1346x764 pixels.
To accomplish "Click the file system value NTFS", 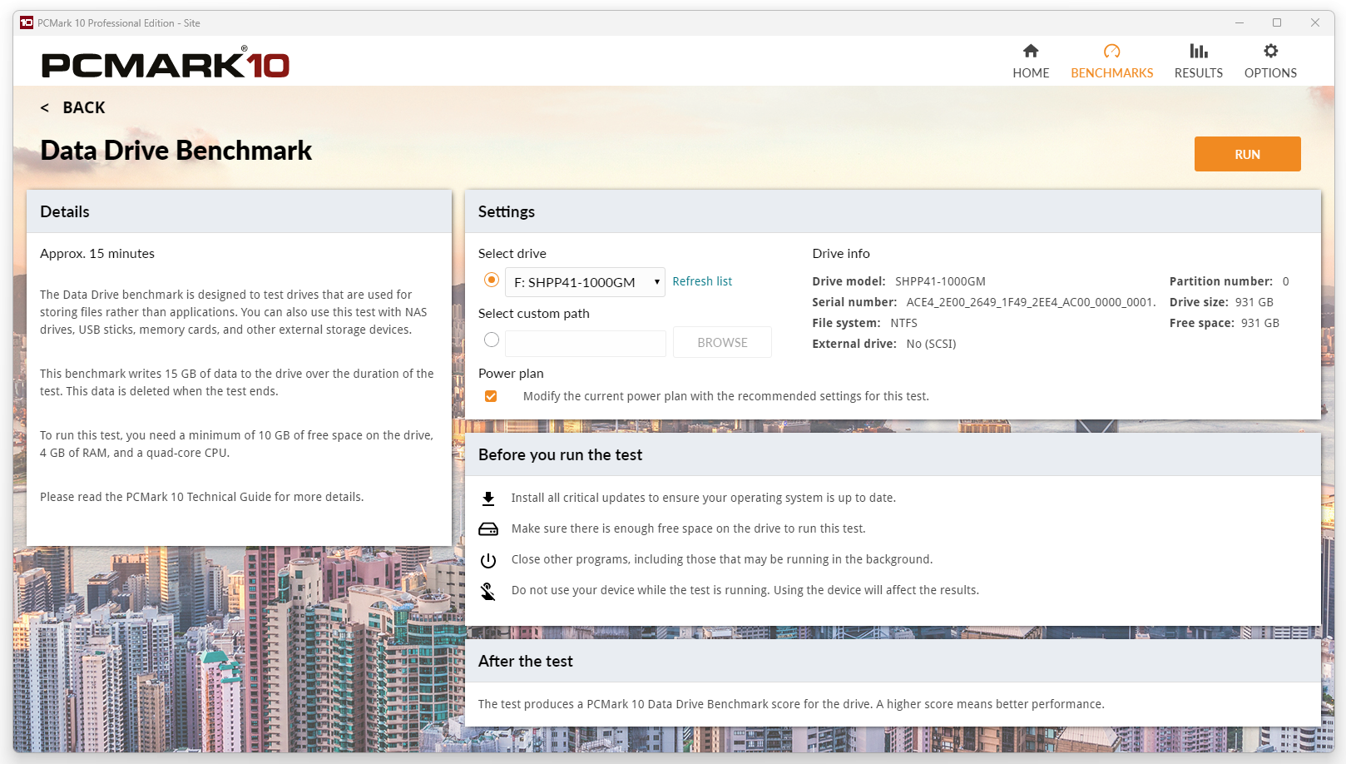I will pyautogui.click(x=903, y=323).
